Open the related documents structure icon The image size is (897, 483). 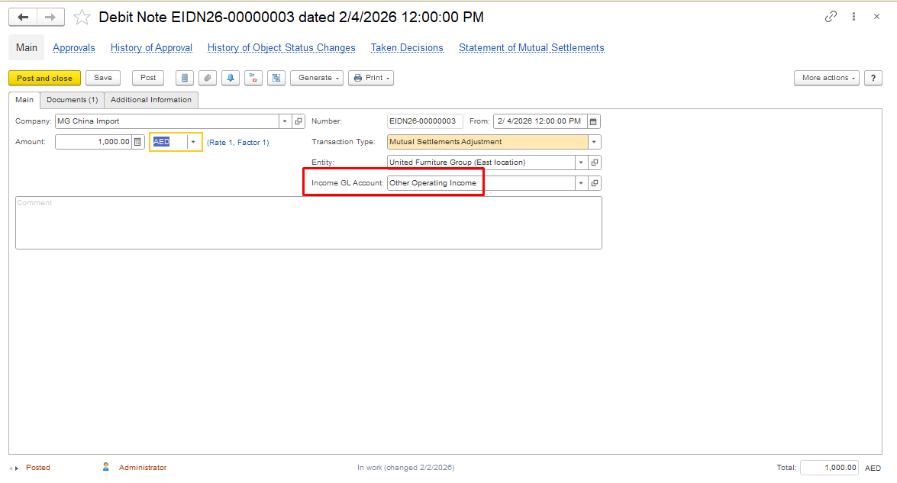point(276,78)
